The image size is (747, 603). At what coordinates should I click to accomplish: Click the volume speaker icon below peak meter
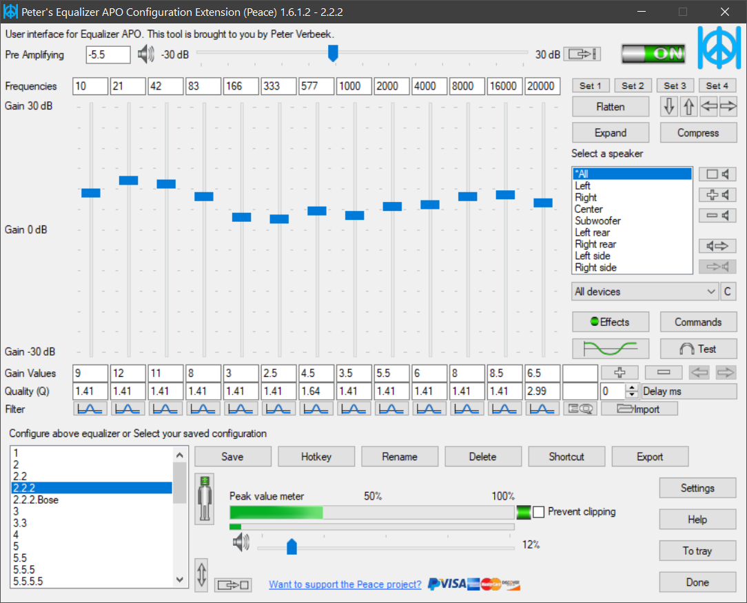241,542
